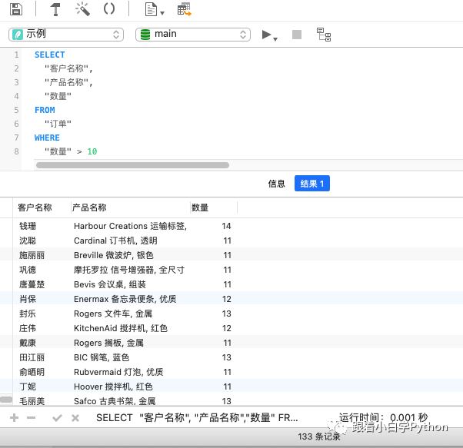
Task: Click the 数量 cell in the 肖保 row
Action: click(x=226, y=299)
